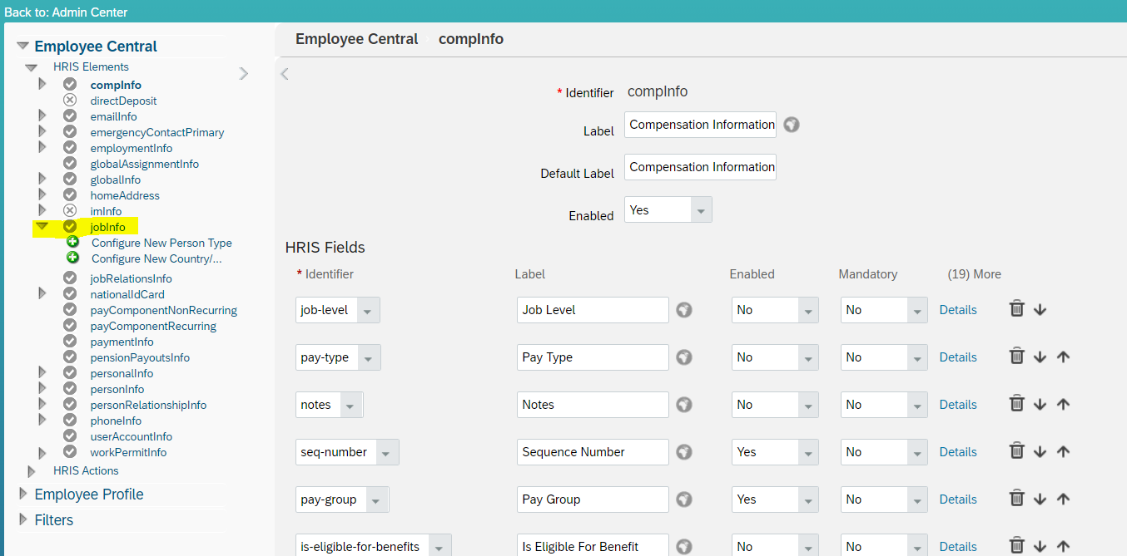Delete the pay-group field row
This screenshot has width=1127, height=556.
coord(1016,499)
